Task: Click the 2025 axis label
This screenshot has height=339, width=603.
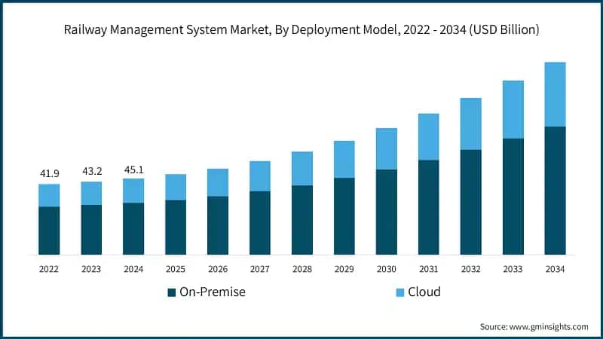Action: (x=176, y=269)
